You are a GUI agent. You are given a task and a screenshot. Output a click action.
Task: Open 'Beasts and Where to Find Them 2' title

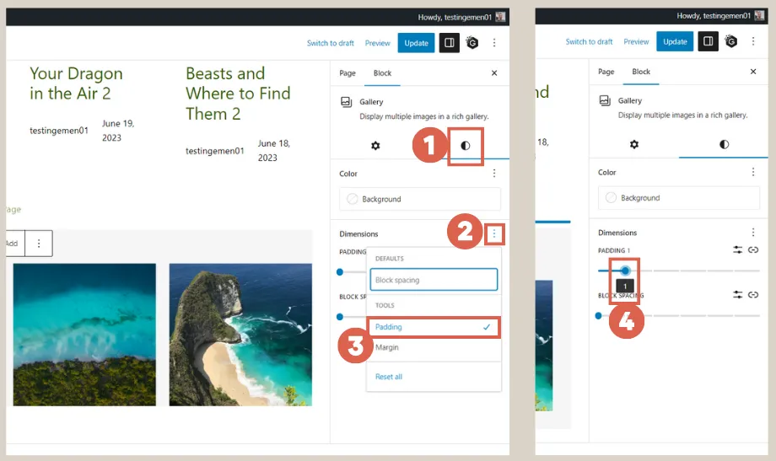[x=238, y=94]
